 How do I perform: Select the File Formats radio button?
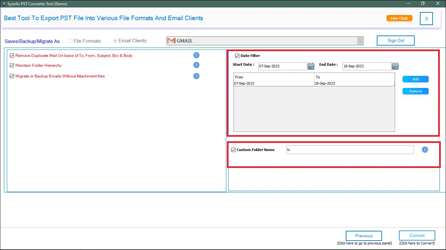(x=70, y=41)
